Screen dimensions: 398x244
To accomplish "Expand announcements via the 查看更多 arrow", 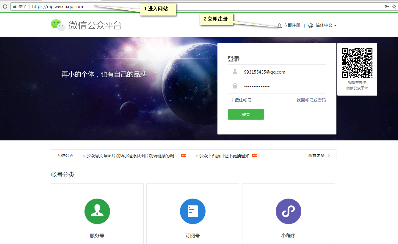I will [329, 155].
